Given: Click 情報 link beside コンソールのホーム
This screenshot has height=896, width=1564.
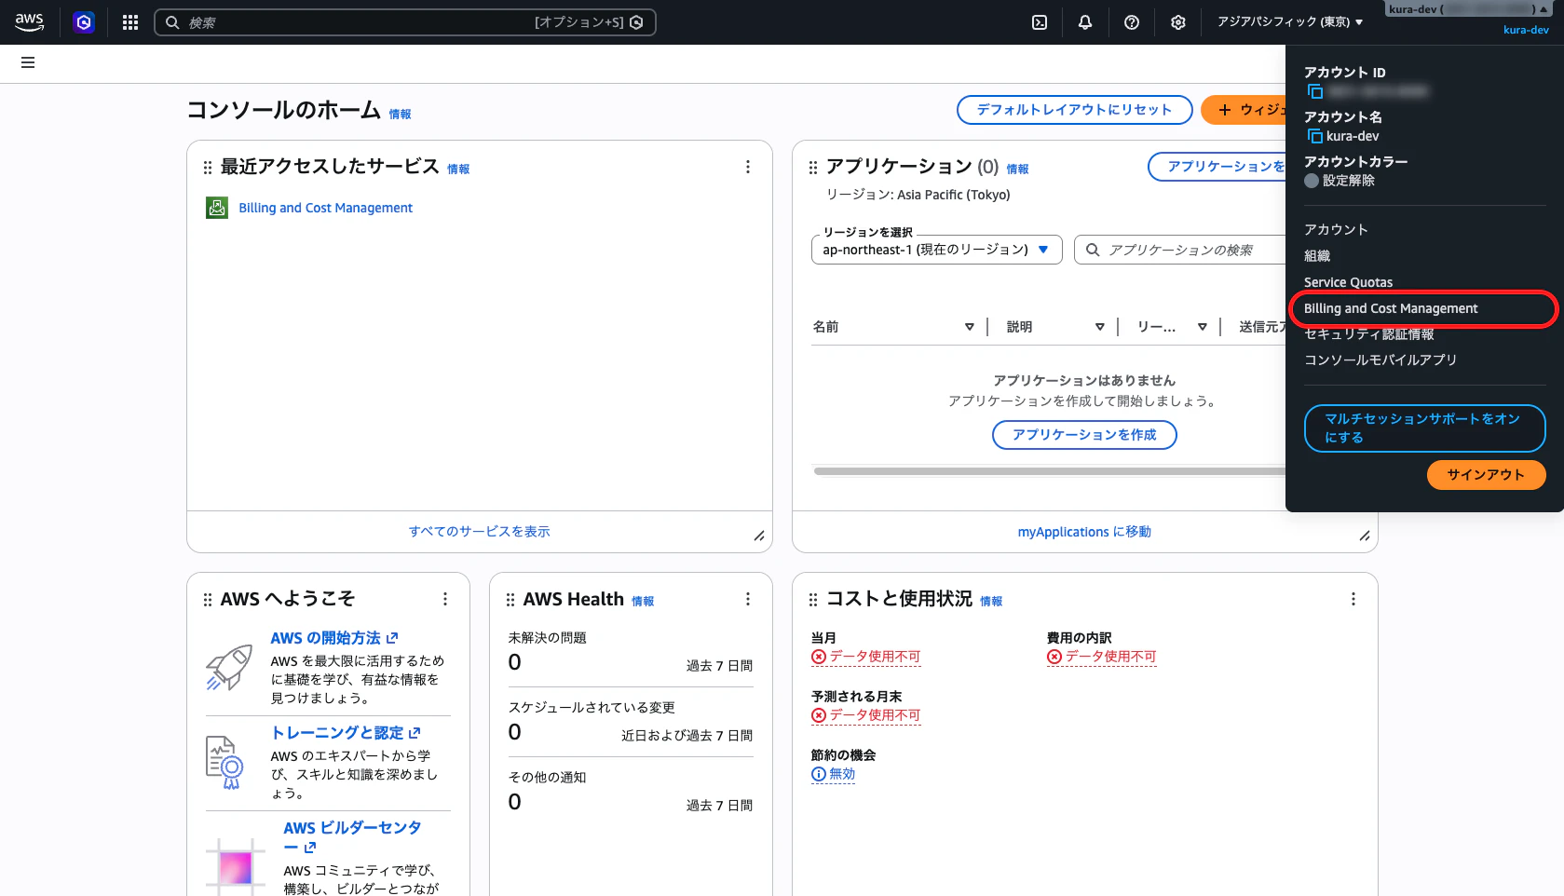Looking at the screenshot, I should pos(400,114).
